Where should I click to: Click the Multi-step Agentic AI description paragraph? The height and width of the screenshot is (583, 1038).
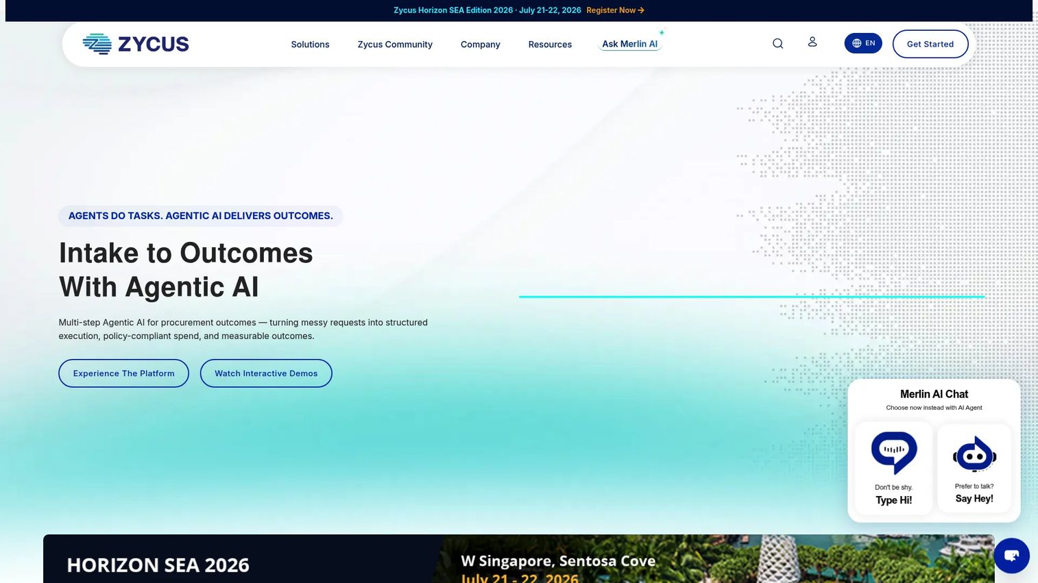click(x=243, y=330)
